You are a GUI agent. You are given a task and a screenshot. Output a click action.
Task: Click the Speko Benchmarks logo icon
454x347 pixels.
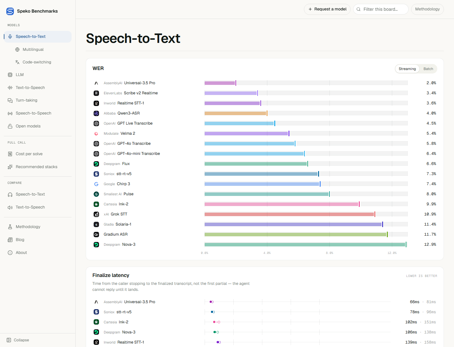pyautogui.click(x=10, y=11)
